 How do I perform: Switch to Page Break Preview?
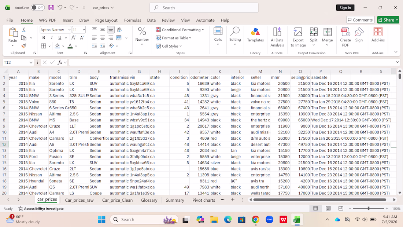[341, 208]
